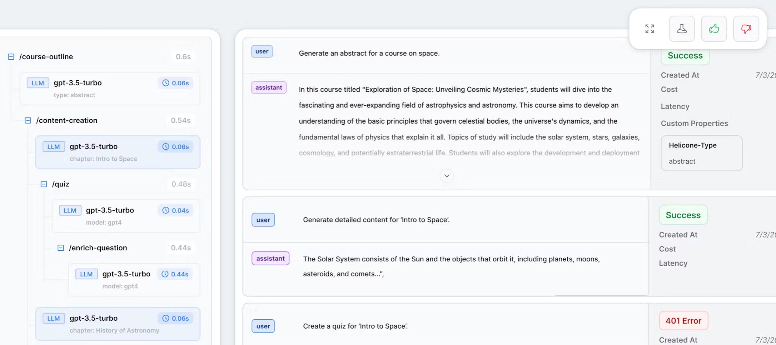The height and width of the screenshot is (345, 776).
Task: Give thumbs down feedback
Action: coord(746,29)
